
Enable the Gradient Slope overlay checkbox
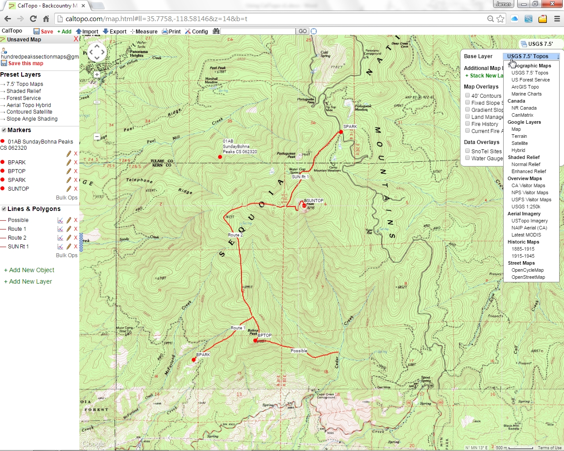(x=468, y=109)
